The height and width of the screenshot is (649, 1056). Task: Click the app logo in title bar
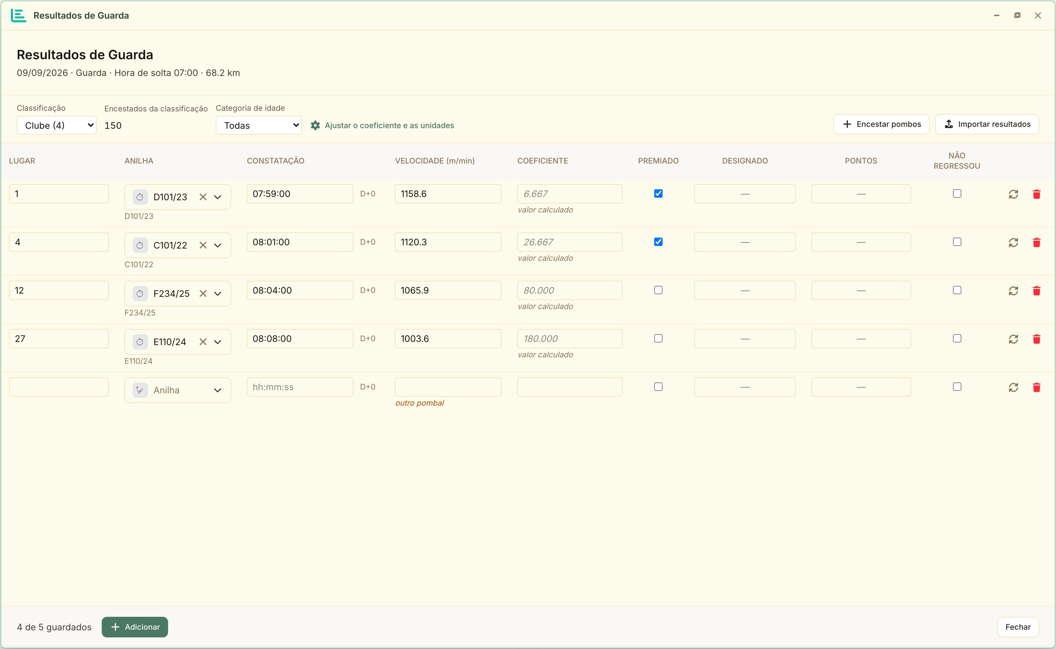point(18,15)
